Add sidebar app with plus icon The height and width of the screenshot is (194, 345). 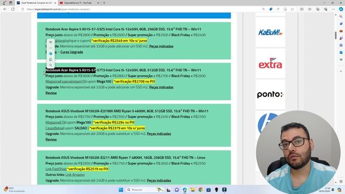tap(341, 71)
